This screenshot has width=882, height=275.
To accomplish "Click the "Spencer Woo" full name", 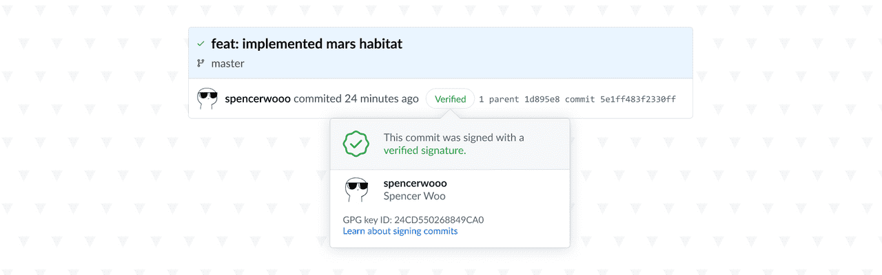I will click(x=414, y=196).
